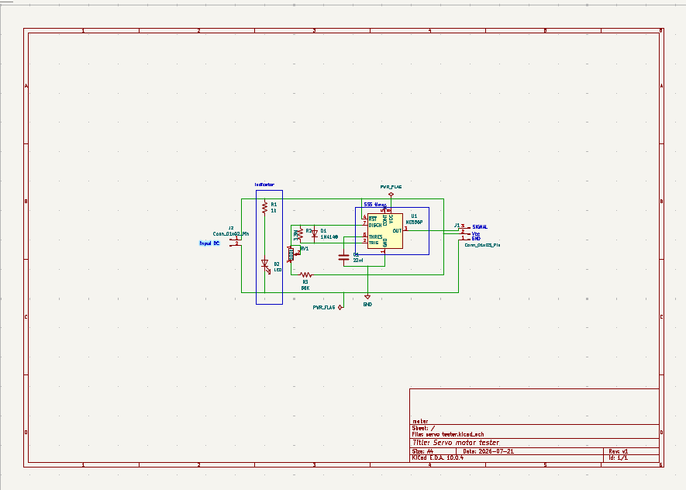Select the J1 output connector symbol
This screenshot has height=490, width=686.
pos(464,233)
